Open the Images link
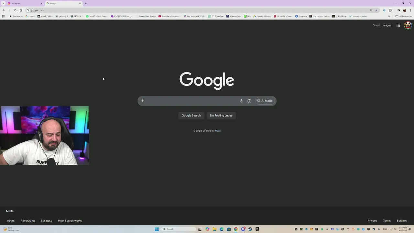The height and width of the screenshot is (233, 414). point(387,25)
